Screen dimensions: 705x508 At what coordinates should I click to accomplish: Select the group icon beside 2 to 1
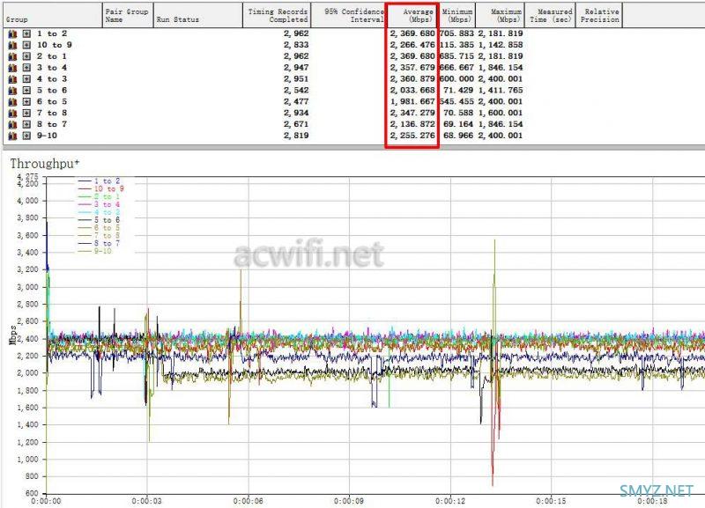12,56
